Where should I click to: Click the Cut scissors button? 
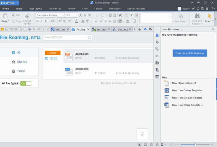tap(16, 15)
